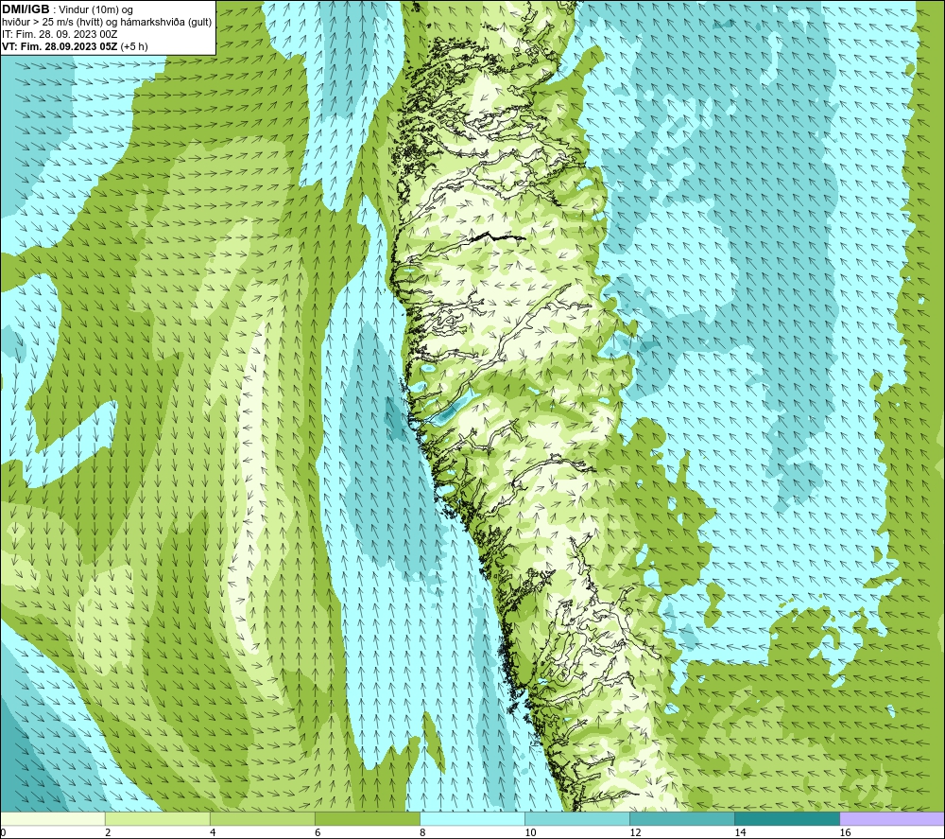945x839 pixels.
Task: Click the 'hviður > 25 m/s (hvítt)' legend line
Action: [107, 23]
